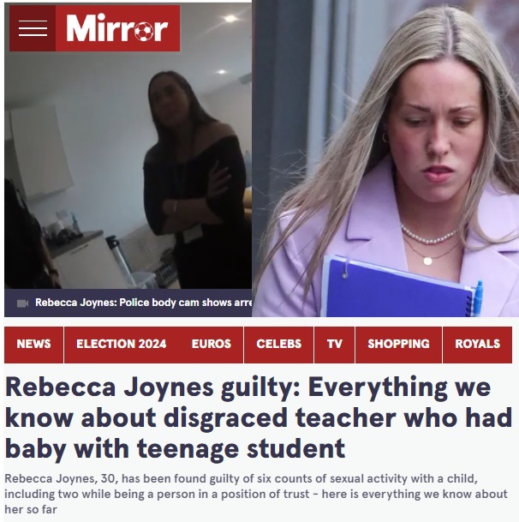Open the CELEBS section
519x522 pixels.
pos(279,345)
